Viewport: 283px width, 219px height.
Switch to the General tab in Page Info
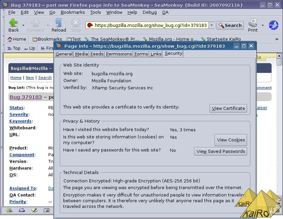pyautogui.click(x=64, y=54)
